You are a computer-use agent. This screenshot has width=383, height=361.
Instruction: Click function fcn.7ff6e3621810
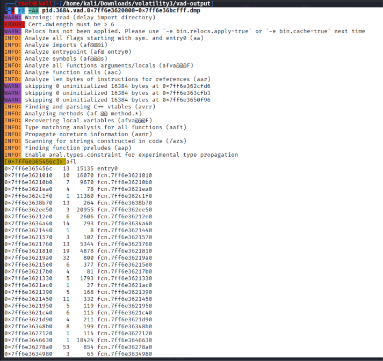coord(125,251)
